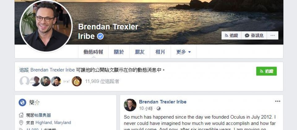297x130 pixels.
Task: Select the 動態時報 tab
Action: [x=93, y=52]
